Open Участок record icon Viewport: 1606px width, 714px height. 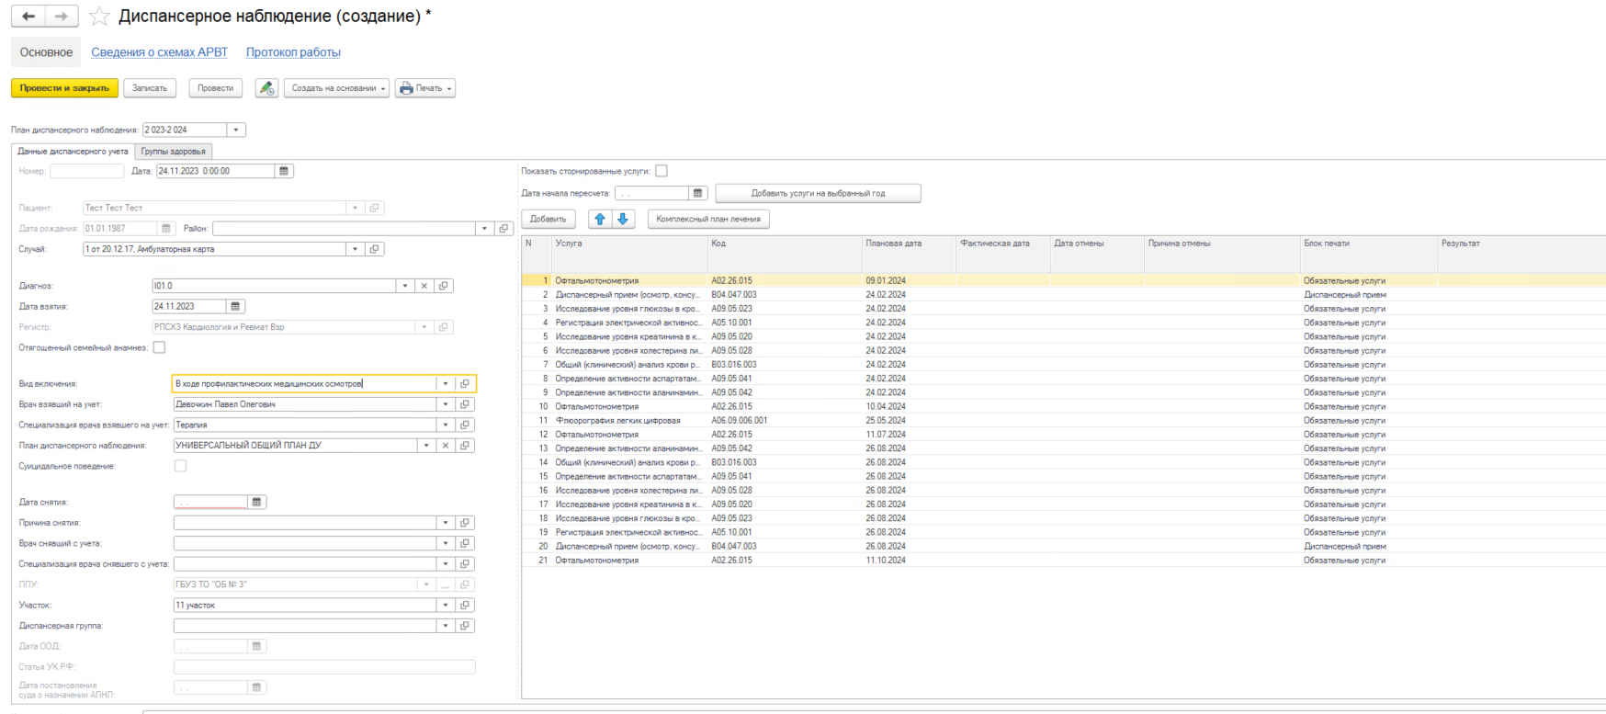pyautogui.click(x=465, y=605)
